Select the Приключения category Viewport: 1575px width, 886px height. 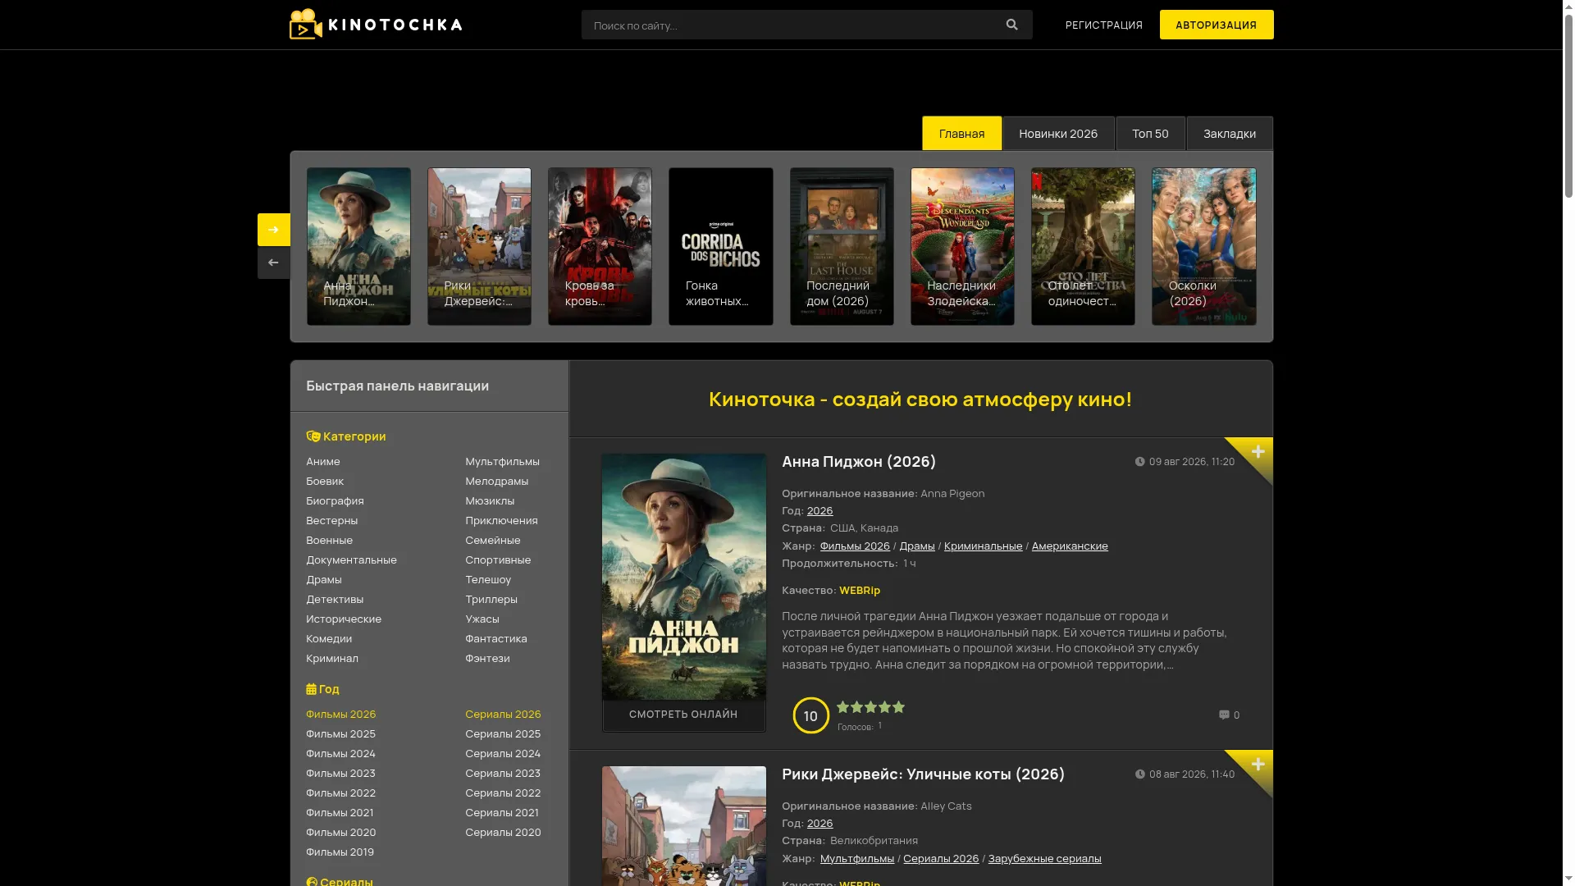coord(501,520)
